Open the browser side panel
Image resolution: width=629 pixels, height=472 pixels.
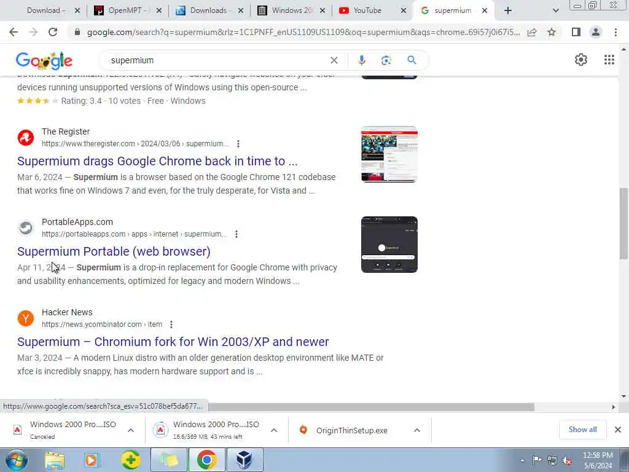576,32
